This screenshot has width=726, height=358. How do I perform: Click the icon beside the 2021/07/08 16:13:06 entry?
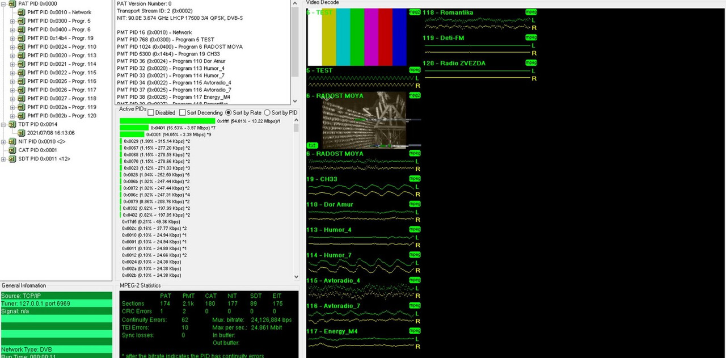[22, 133]
